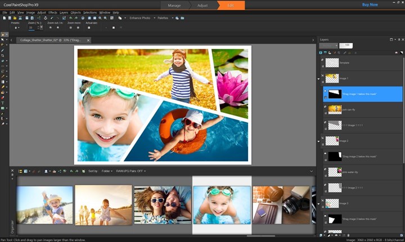This screenshot has width=405, height=242.
Task: Select the Pan tool in the toolbox
Action: click(x=2, y=34)
